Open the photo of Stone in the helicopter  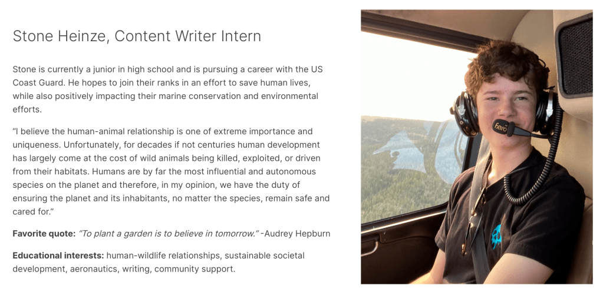(x=476, y=147)
